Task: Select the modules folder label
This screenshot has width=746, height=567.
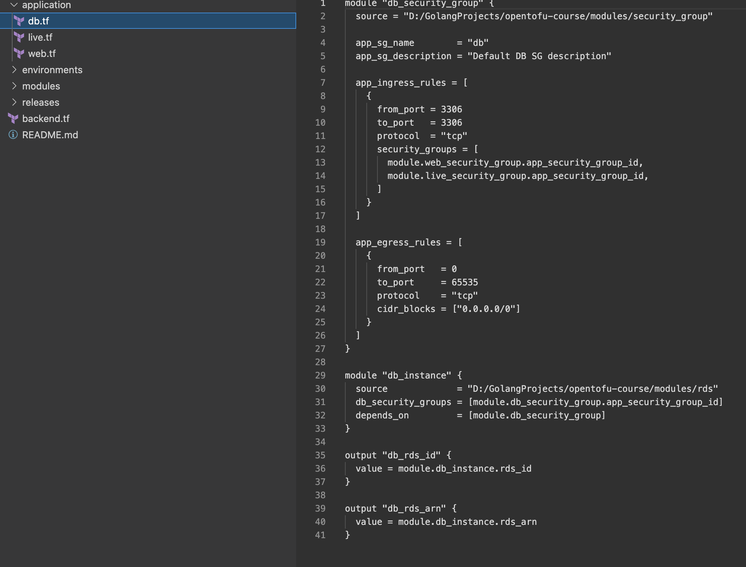Action: tap(41, 86)
